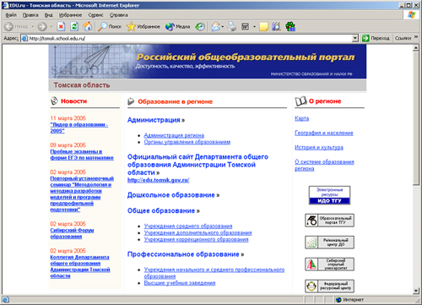Open the address bar dropdown list

click(x=355, y=38)
